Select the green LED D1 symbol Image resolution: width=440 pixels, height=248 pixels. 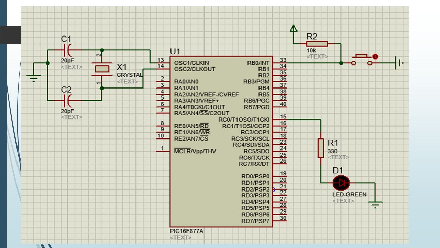(341, 183)
